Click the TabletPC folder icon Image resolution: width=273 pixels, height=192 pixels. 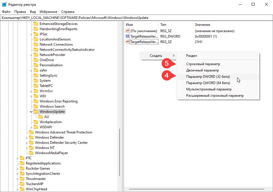(36, 86)
